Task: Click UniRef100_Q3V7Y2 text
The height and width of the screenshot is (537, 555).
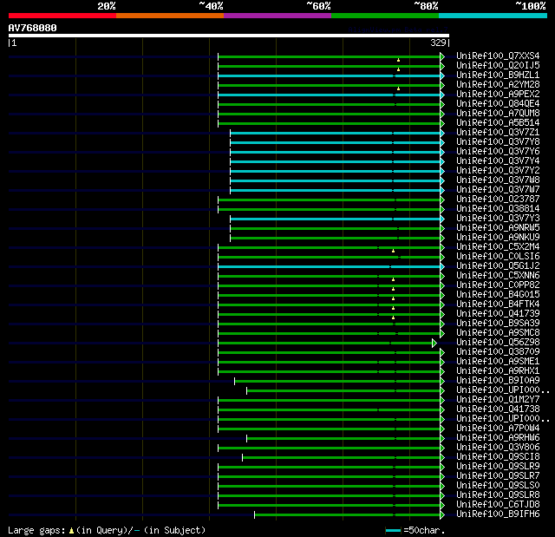Action: [498, 171]
